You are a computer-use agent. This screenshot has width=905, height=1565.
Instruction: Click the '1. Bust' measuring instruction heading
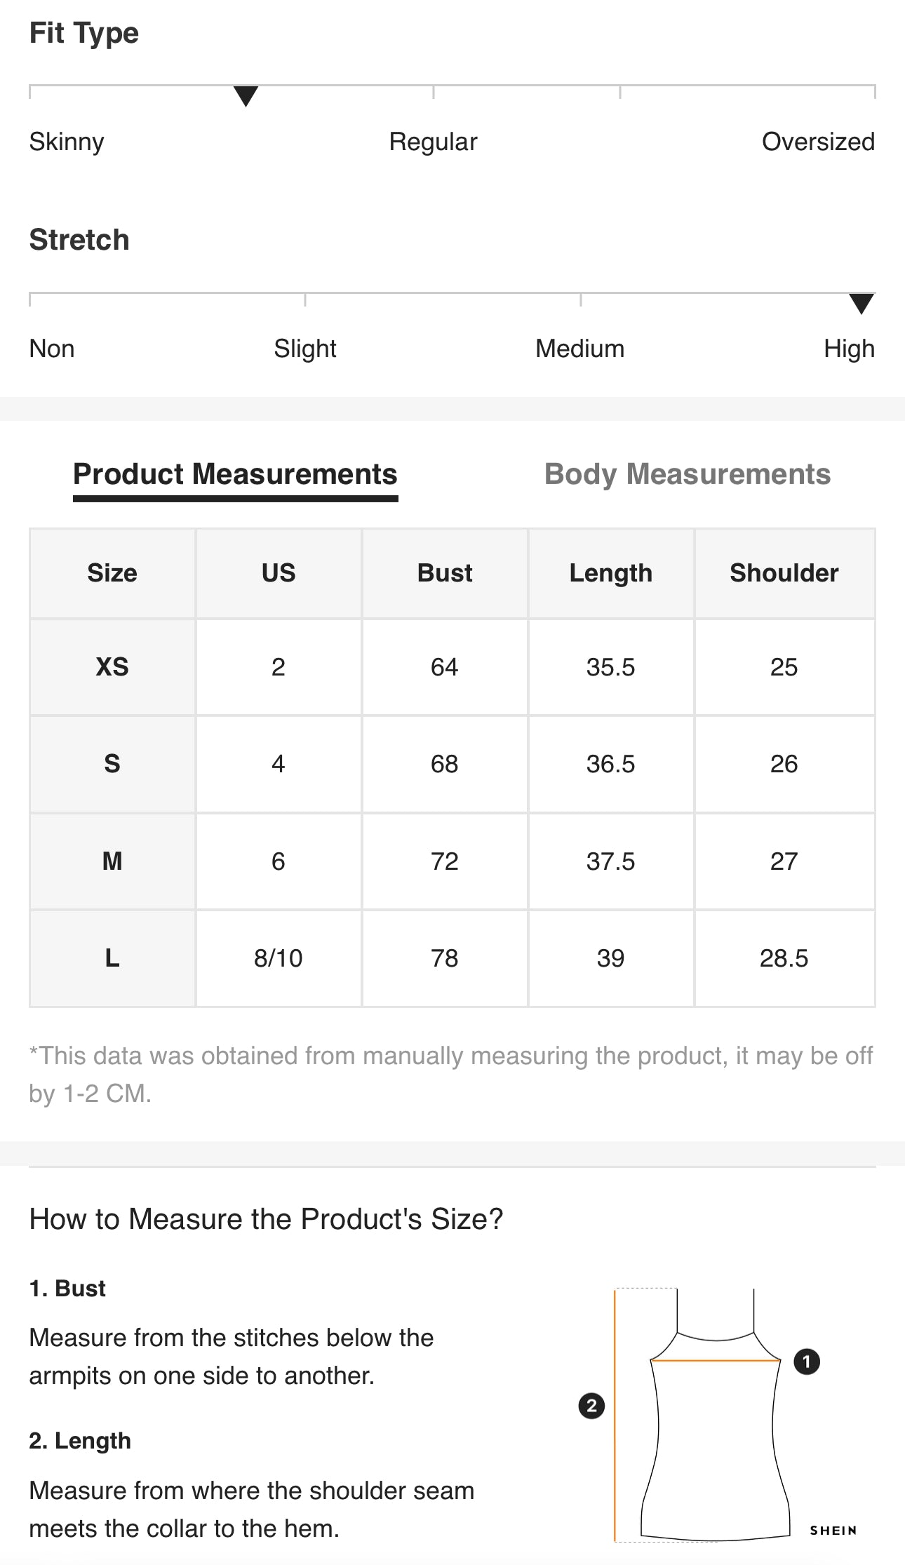[67, 1288]
